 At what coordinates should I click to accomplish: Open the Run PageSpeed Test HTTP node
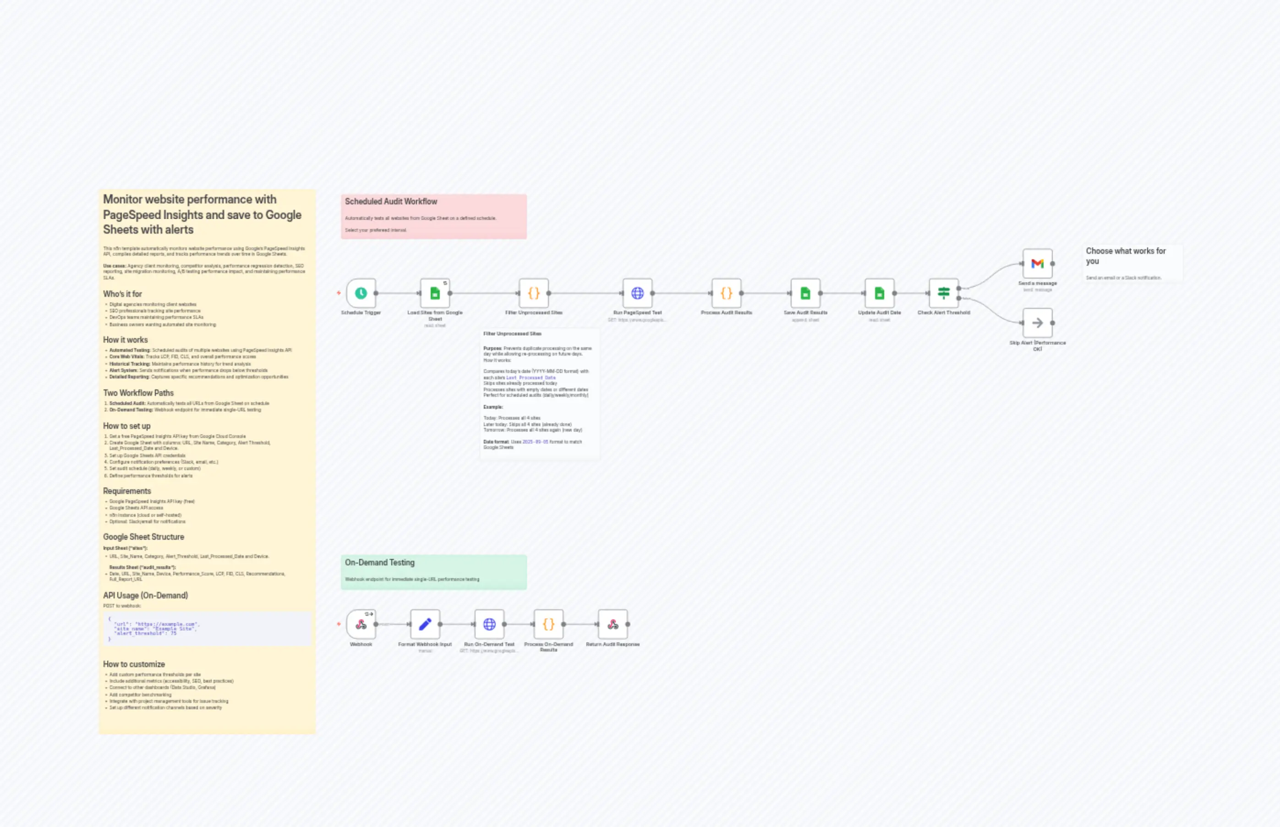[637, 293]
